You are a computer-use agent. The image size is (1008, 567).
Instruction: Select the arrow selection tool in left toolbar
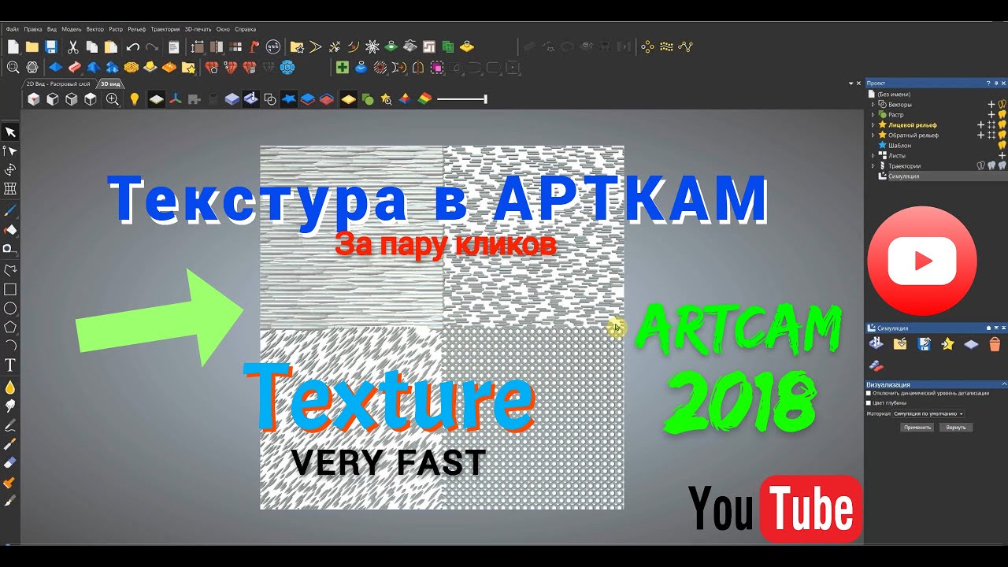[10, 132]
